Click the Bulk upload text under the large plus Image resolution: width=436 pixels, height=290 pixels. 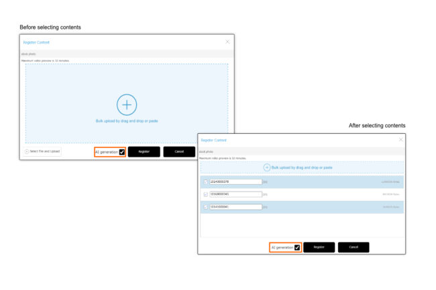coord(127,121)
